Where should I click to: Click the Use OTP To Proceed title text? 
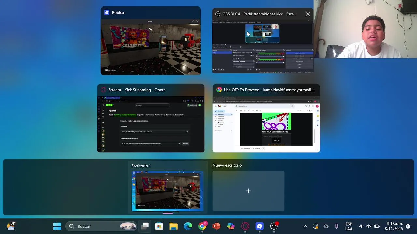click(269, 90)
